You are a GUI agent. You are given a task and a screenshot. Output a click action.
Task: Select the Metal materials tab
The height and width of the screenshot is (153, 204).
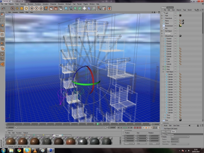57,135
